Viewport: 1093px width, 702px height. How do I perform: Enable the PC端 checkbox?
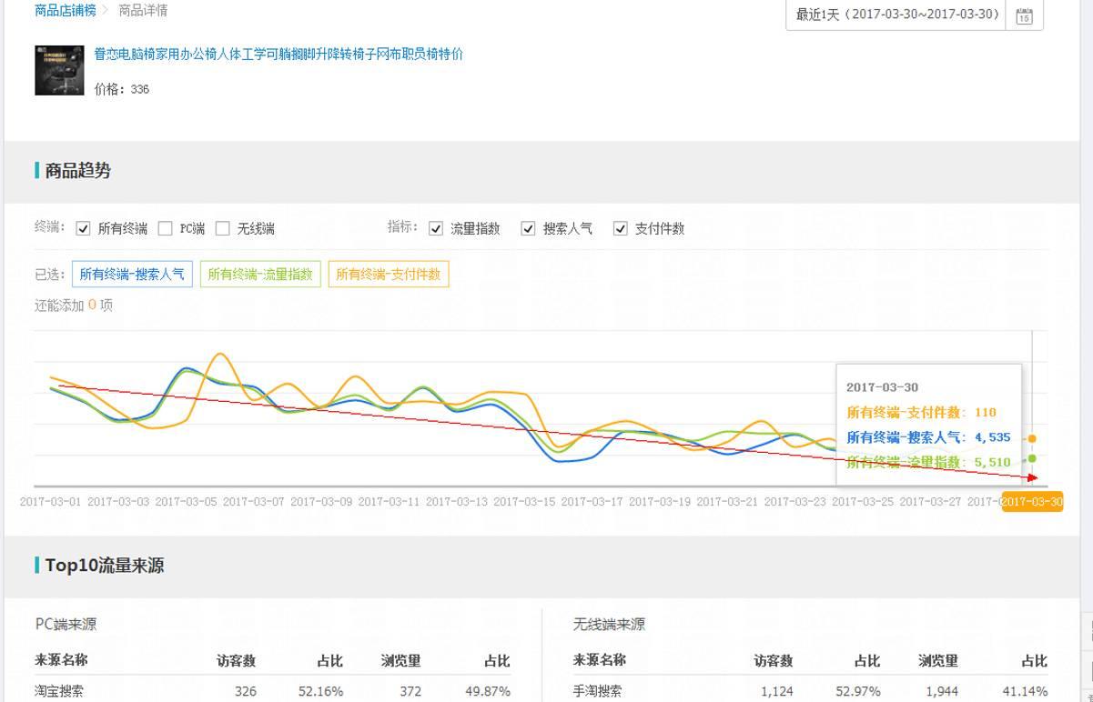coord(165,229)
